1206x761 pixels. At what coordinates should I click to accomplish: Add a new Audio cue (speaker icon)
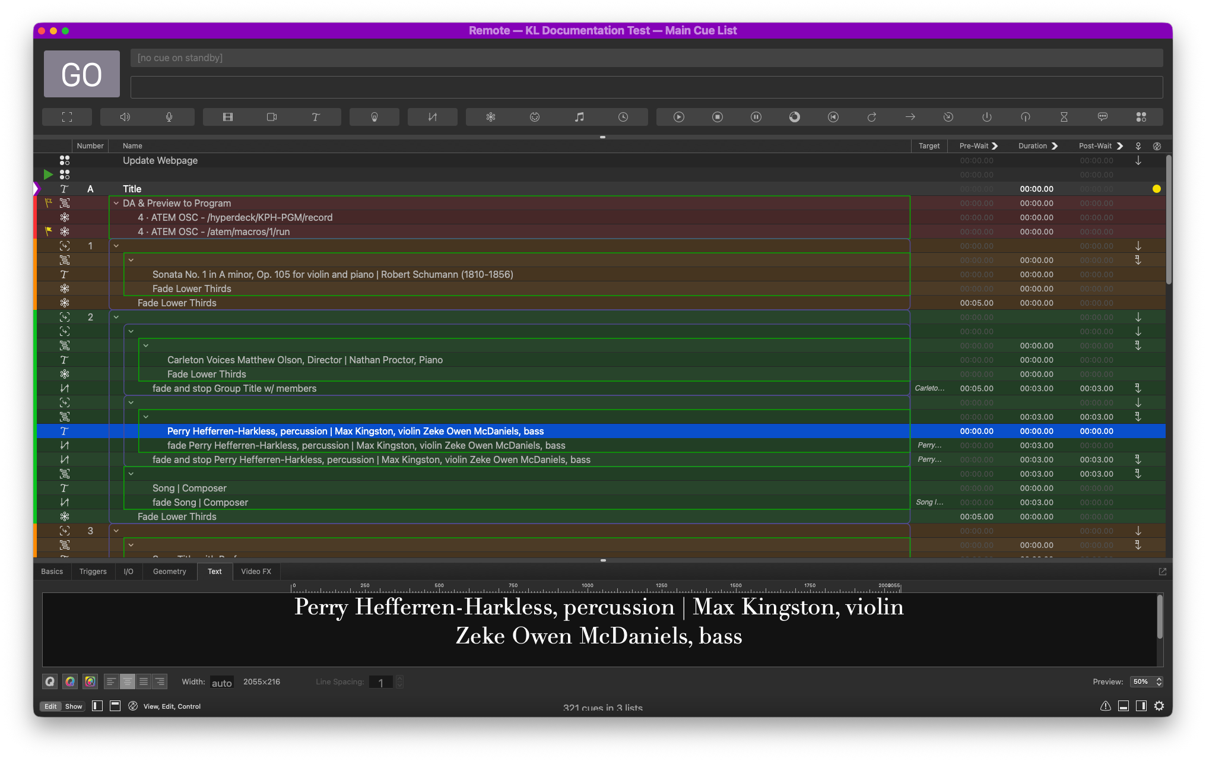coord(125,117)
